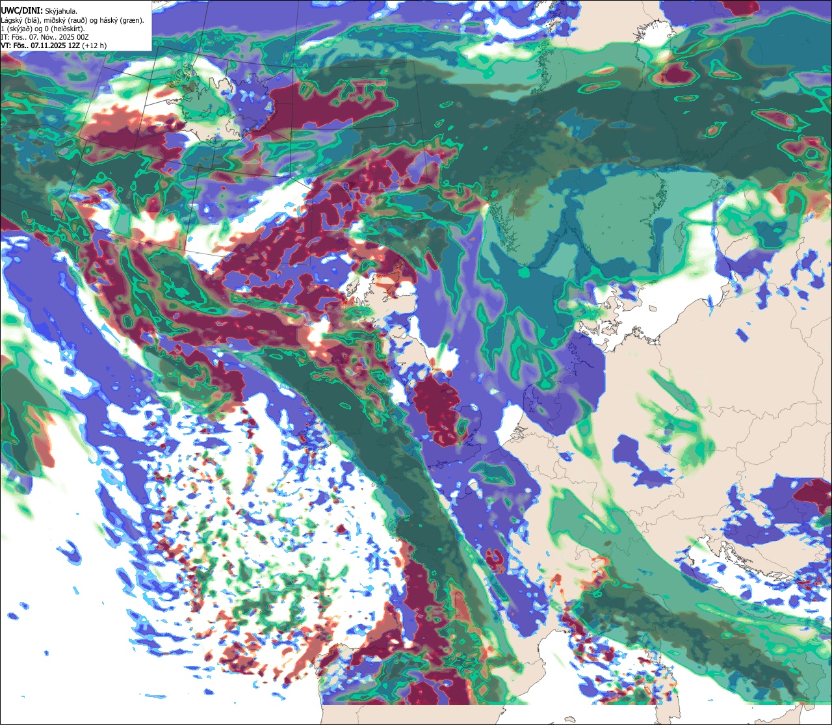Click the 'VT: Fös.. 07.11.2025 12Z (+12 h)' line
The width and height of the screenshot is (832, 725).
pyautogui.click(x=54, y=46)
